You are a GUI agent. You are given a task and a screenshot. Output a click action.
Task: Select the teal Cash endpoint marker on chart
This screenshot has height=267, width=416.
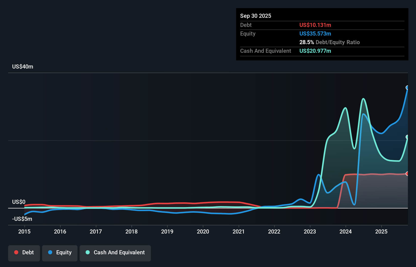[407, 137]
